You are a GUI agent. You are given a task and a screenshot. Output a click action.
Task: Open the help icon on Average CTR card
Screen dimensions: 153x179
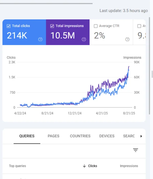click(x=127, y=39)
